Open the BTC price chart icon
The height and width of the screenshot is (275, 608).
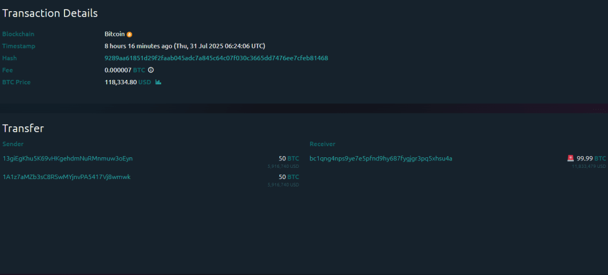coord(158,82)
